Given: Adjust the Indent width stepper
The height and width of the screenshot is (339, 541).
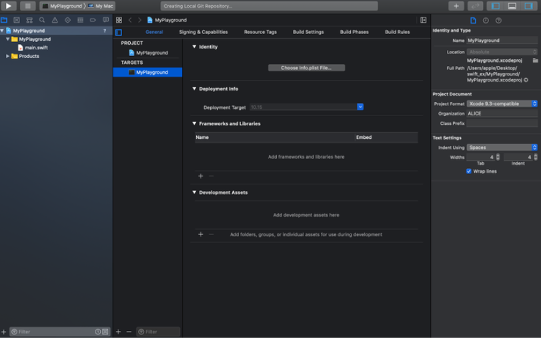Looking at the screenshot, I should (x=536, y=157).
